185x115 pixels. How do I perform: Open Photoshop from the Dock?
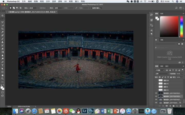[x=91, y=111]
